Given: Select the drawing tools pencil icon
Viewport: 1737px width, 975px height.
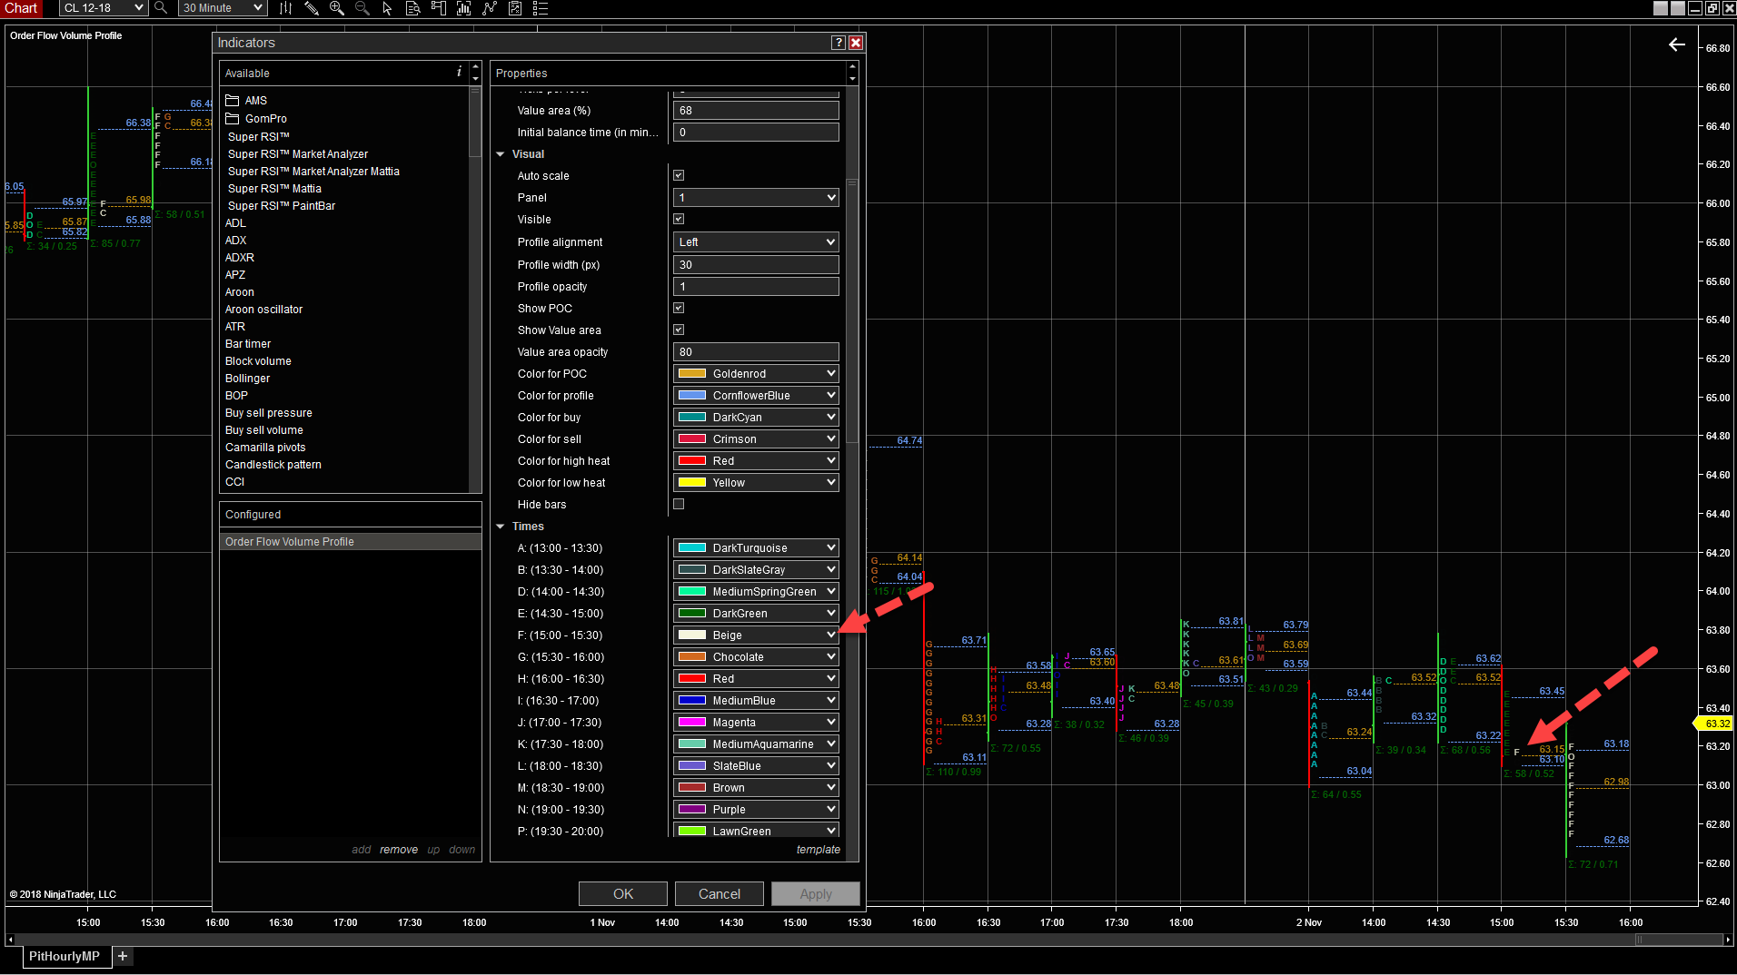Looking at the screenshot, I should click(x=311, y=8).
